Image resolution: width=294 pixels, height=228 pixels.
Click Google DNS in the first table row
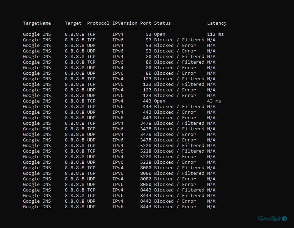[37, 34]
